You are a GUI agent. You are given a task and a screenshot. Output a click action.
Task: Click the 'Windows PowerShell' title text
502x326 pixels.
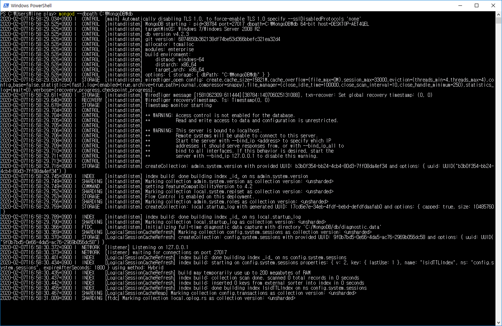[x=31, y=5]
